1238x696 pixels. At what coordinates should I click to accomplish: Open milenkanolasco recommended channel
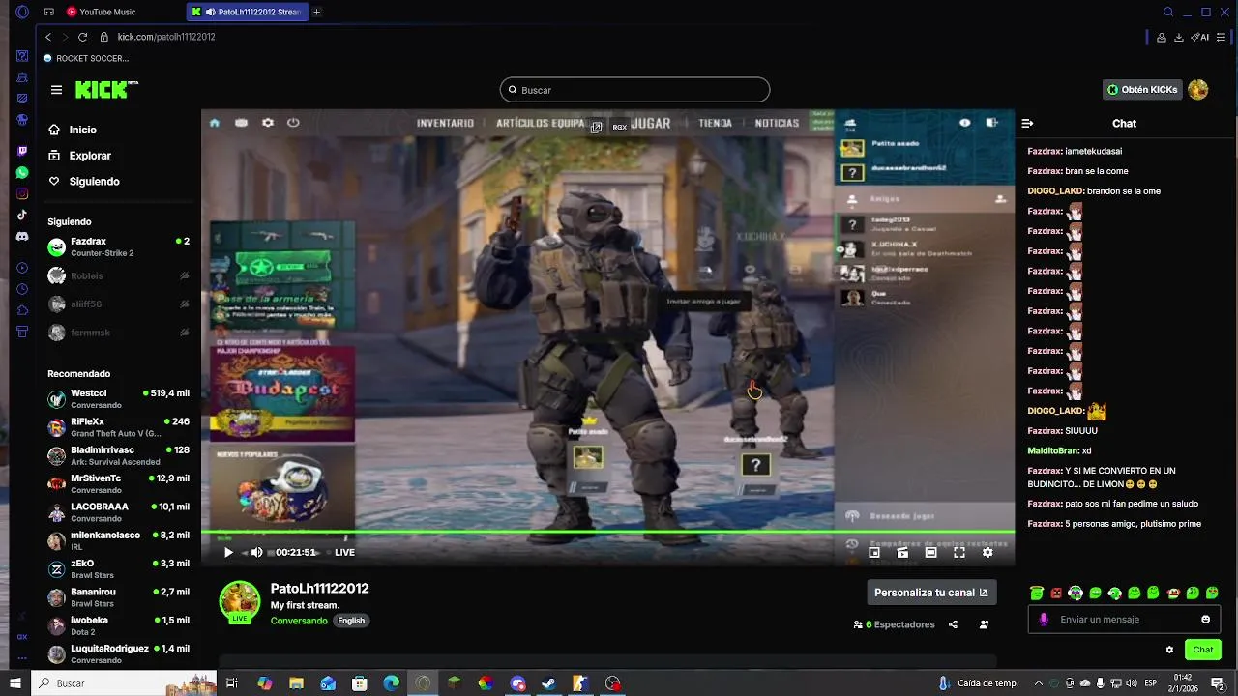point(118,540)
